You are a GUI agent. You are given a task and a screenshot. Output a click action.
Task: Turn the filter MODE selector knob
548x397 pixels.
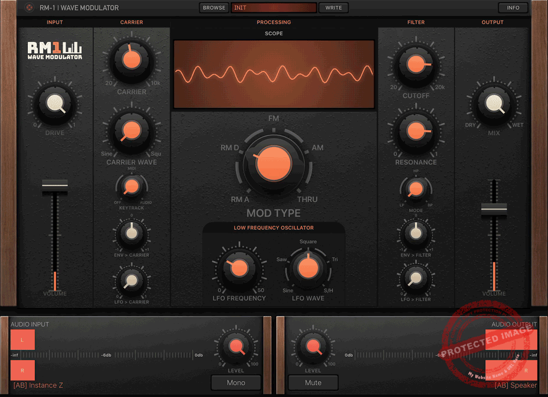click(416, 189)
